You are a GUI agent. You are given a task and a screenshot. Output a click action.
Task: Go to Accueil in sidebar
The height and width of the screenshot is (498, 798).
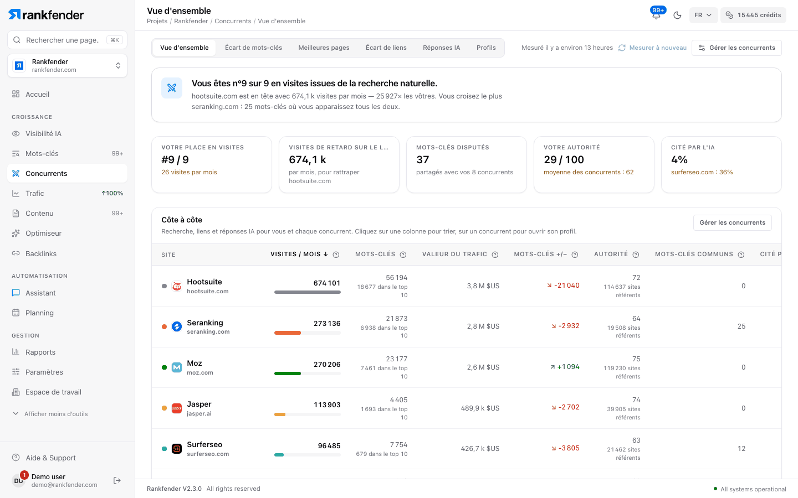point(67,94)
